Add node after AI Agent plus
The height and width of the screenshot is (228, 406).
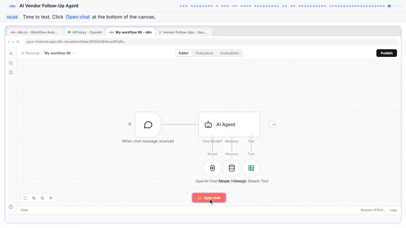click(x=273, y=124)
